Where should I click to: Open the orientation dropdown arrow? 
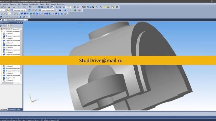click(x=80, y=7)
